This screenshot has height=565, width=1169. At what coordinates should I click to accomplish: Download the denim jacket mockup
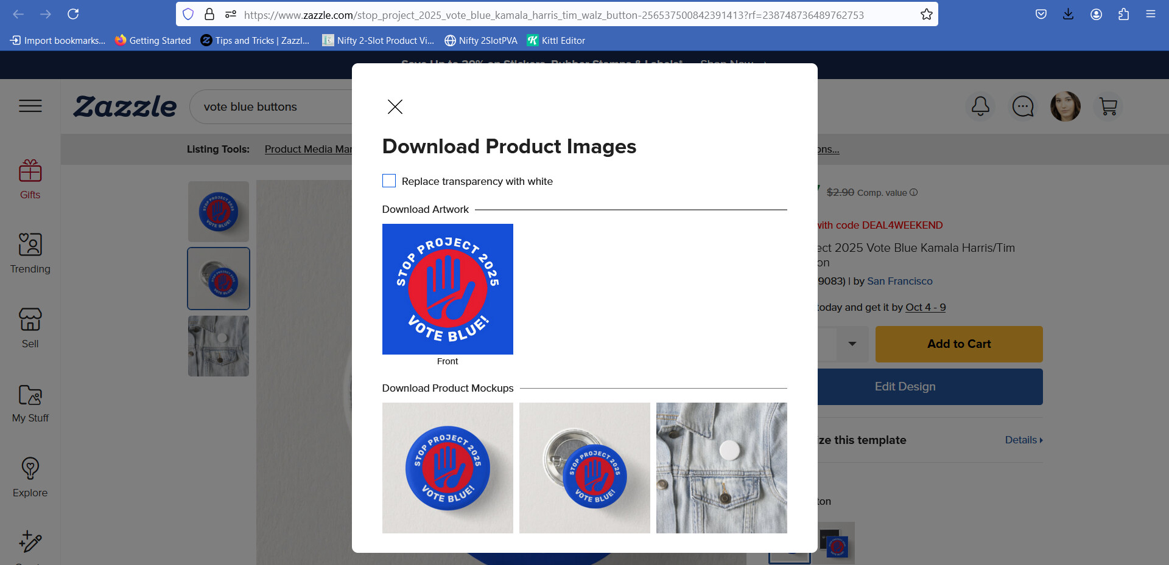(721, 468)
